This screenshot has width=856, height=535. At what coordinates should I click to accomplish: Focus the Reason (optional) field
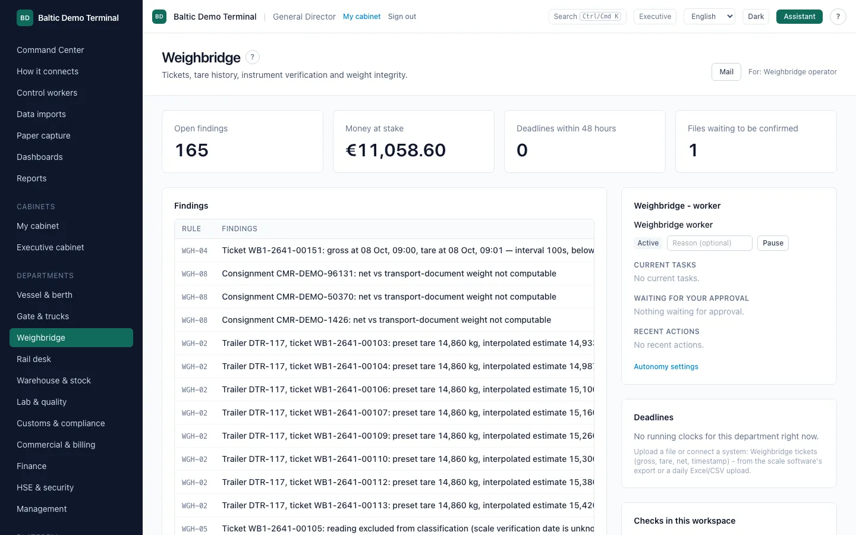click(x=710, y=243)
